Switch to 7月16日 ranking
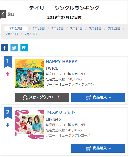 [39, 29]
